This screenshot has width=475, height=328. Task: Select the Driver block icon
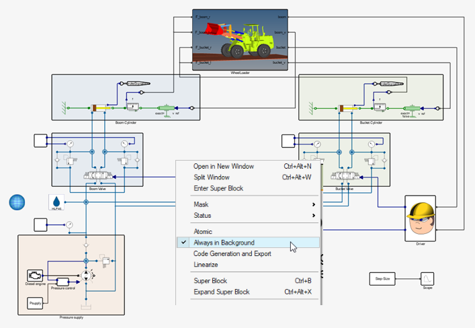click(420, 218)
